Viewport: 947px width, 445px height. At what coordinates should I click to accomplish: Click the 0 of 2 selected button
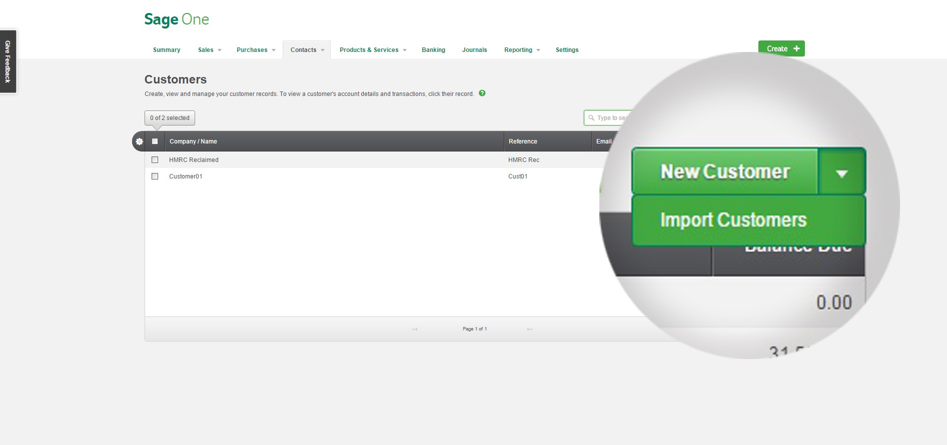(x=170, y=118)
